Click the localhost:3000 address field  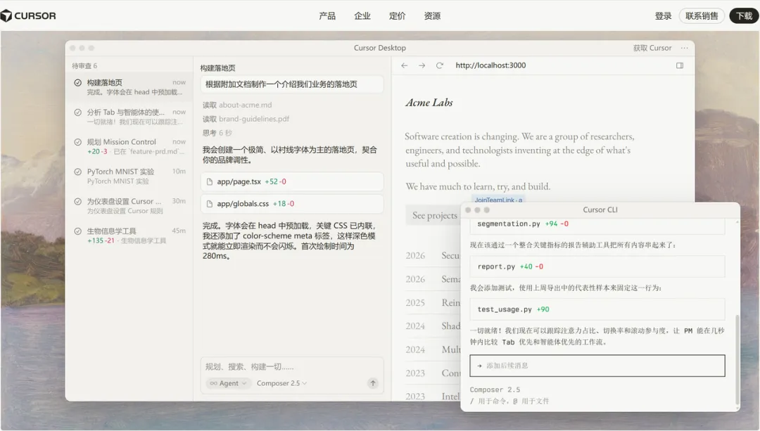[490, 65]
